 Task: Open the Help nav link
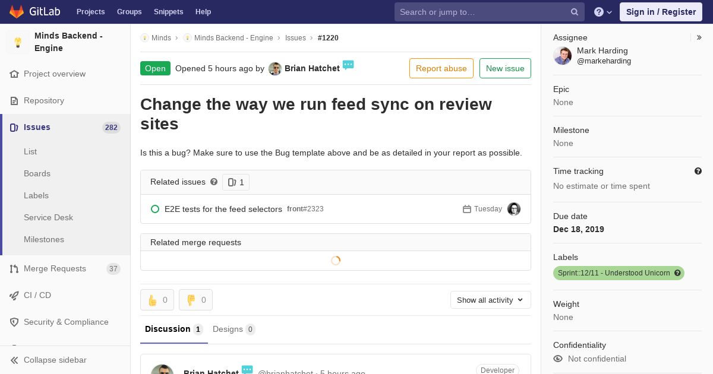click(203, 12)
